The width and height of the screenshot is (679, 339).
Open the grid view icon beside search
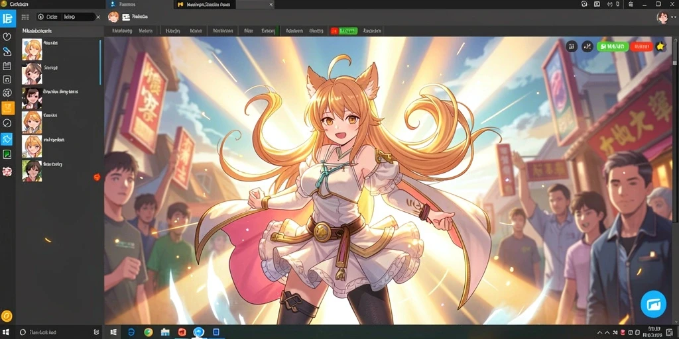[25, 17]
